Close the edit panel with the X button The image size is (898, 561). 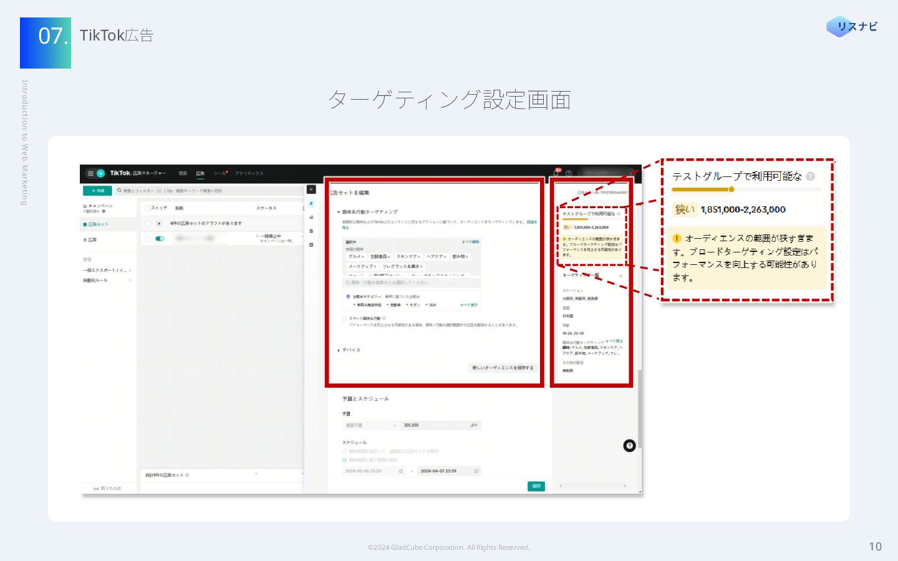click(x=311, y=189)
